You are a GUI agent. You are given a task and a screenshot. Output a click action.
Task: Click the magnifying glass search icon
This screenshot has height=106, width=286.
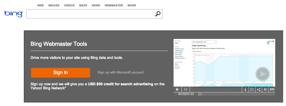[158, 14]
